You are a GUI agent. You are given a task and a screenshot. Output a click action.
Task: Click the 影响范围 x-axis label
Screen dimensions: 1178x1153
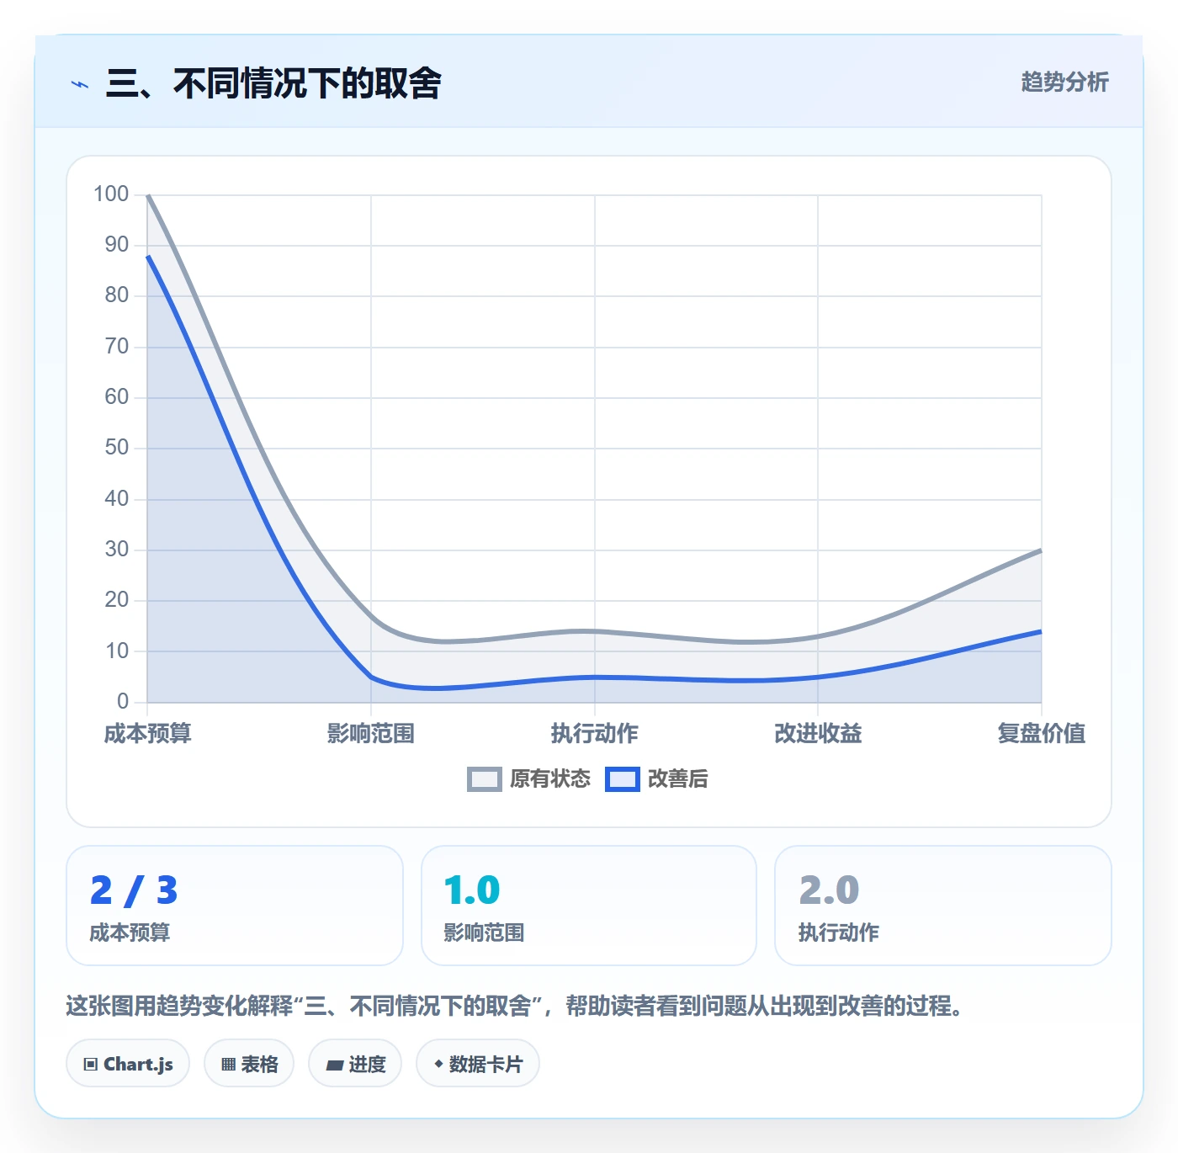click(371, 734)
